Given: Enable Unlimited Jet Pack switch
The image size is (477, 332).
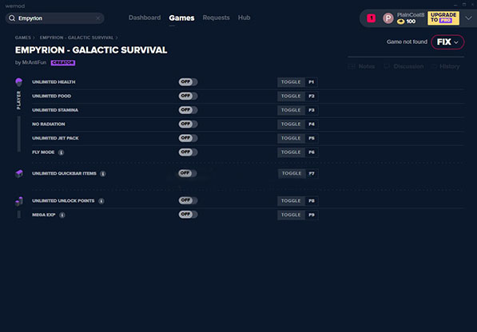Looking at the screenshot, I should 188,138.
